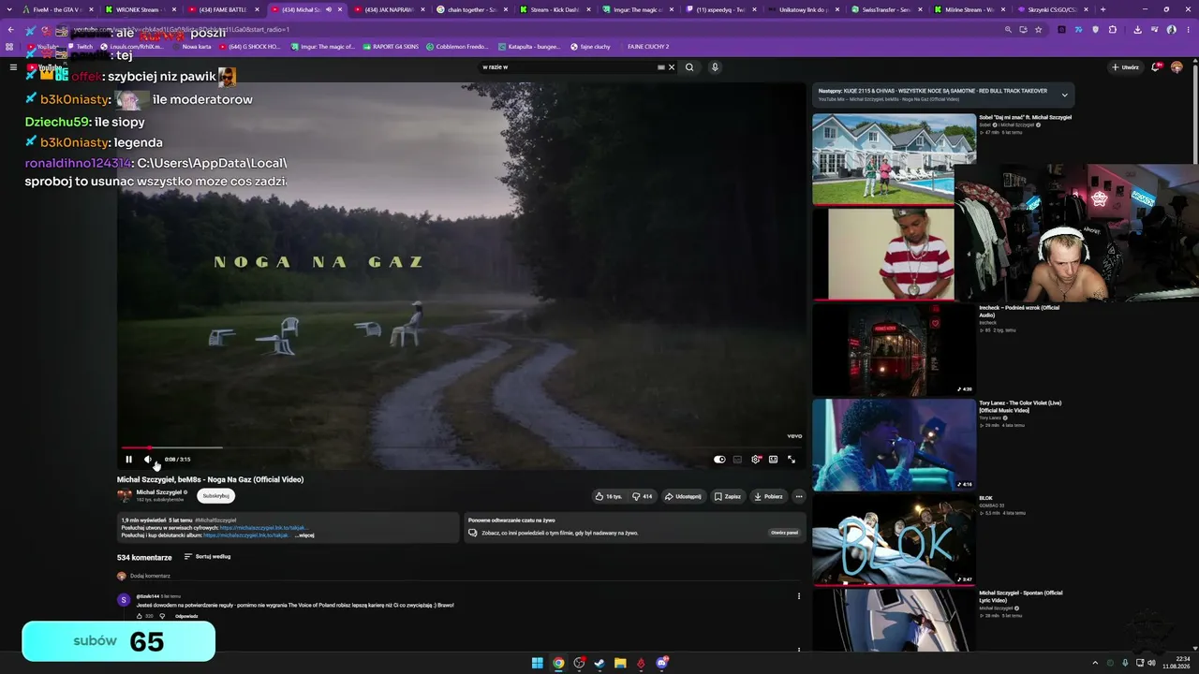This screenshot has width=1199, height=674.
Task: Download the video with Pobierz
Action: click(767, 496)
